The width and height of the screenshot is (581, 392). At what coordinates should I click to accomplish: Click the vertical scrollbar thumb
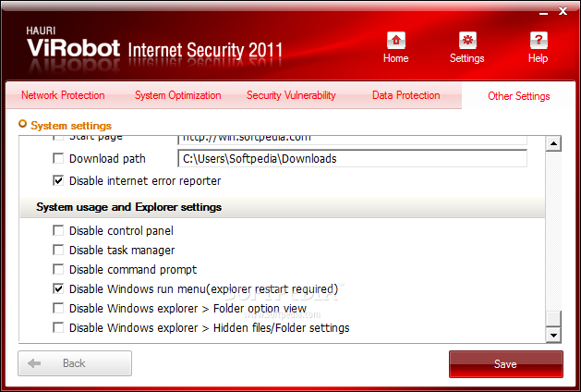coord(553,319)
